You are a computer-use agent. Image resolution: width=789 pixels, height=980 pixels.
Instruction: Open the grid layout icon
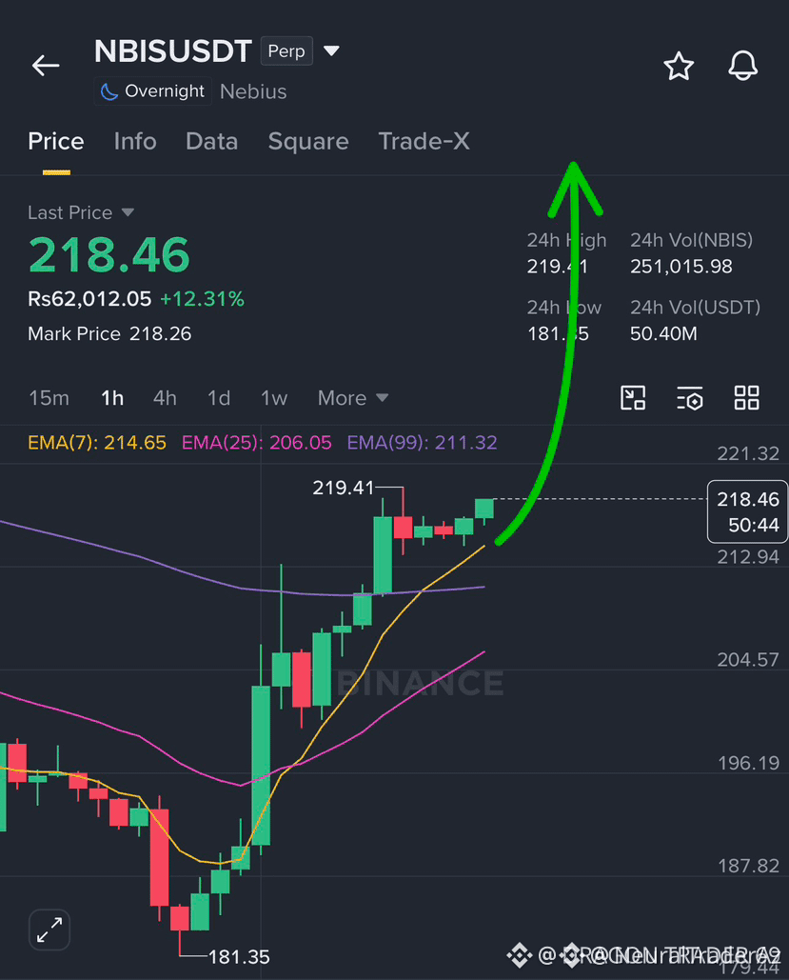746,397
